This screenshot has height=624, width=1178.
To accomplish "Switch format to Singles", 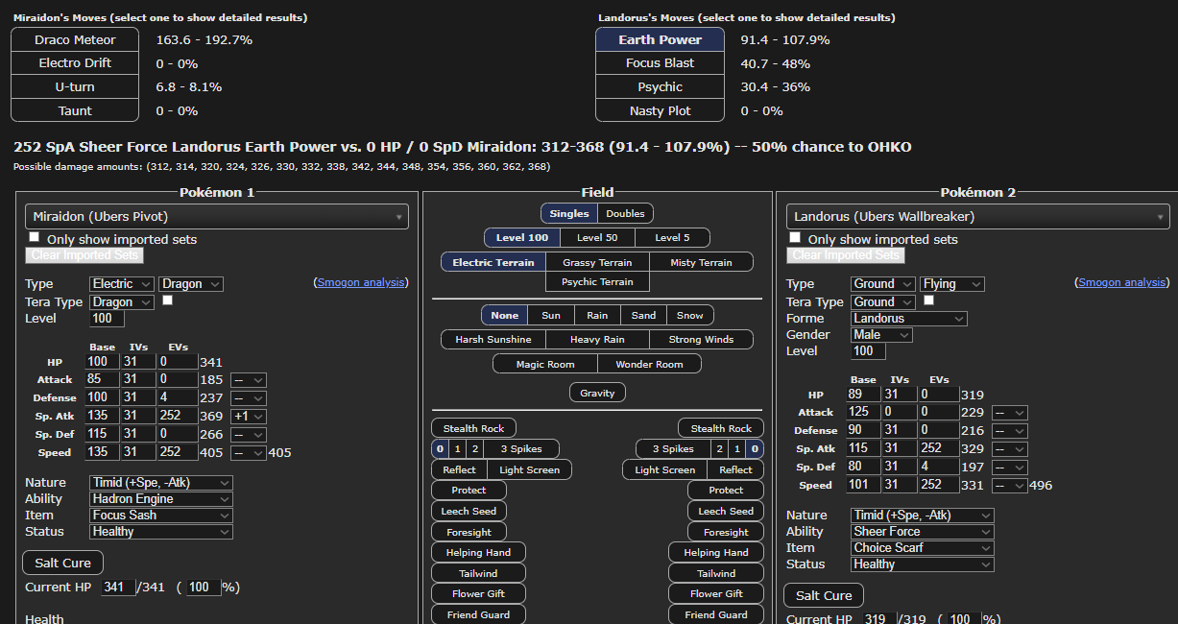I will [x=569, y=213].
